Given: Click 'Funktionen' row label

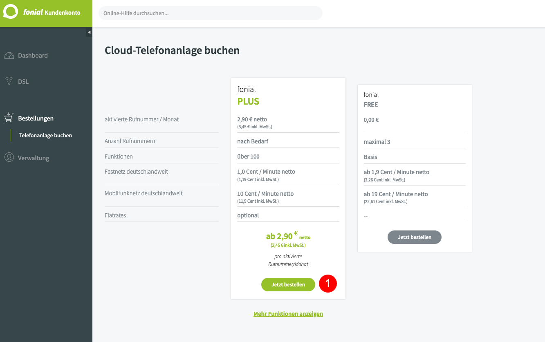Looking at the screenshot, I should point(119,156).
